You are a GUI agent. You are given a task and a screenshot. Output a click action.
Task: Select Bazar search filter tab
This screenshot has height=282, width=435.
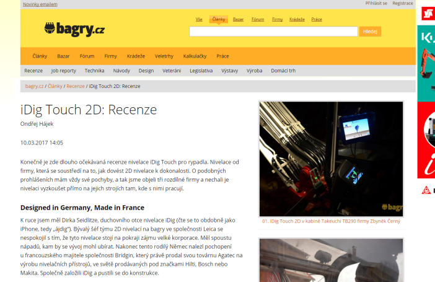click(x=238, y=19)
